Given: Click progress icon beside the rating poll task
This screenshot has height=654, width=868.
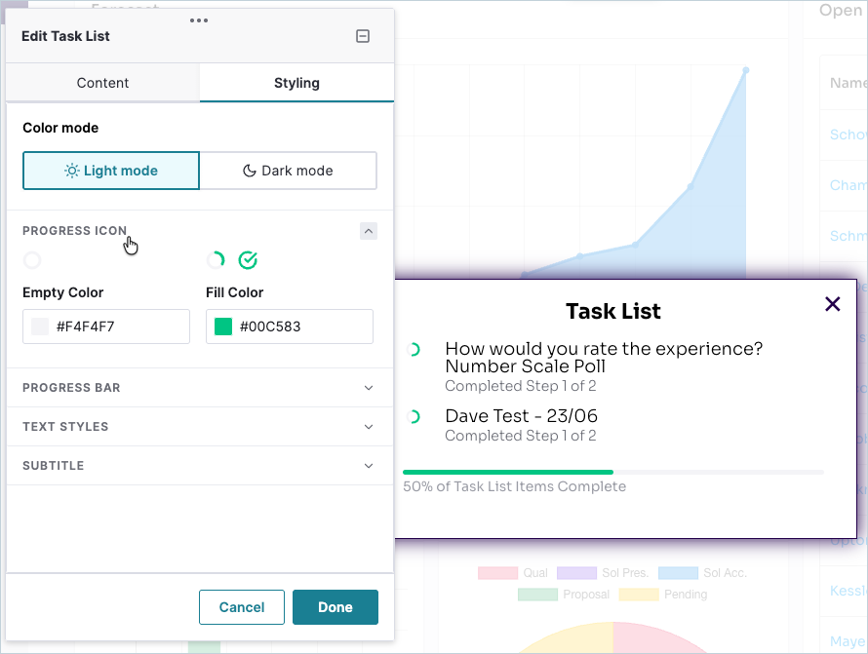Looking at the screenshot, I should (x=414, y=349).
